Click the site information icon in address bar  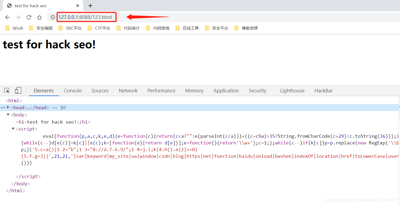[53, 17]
